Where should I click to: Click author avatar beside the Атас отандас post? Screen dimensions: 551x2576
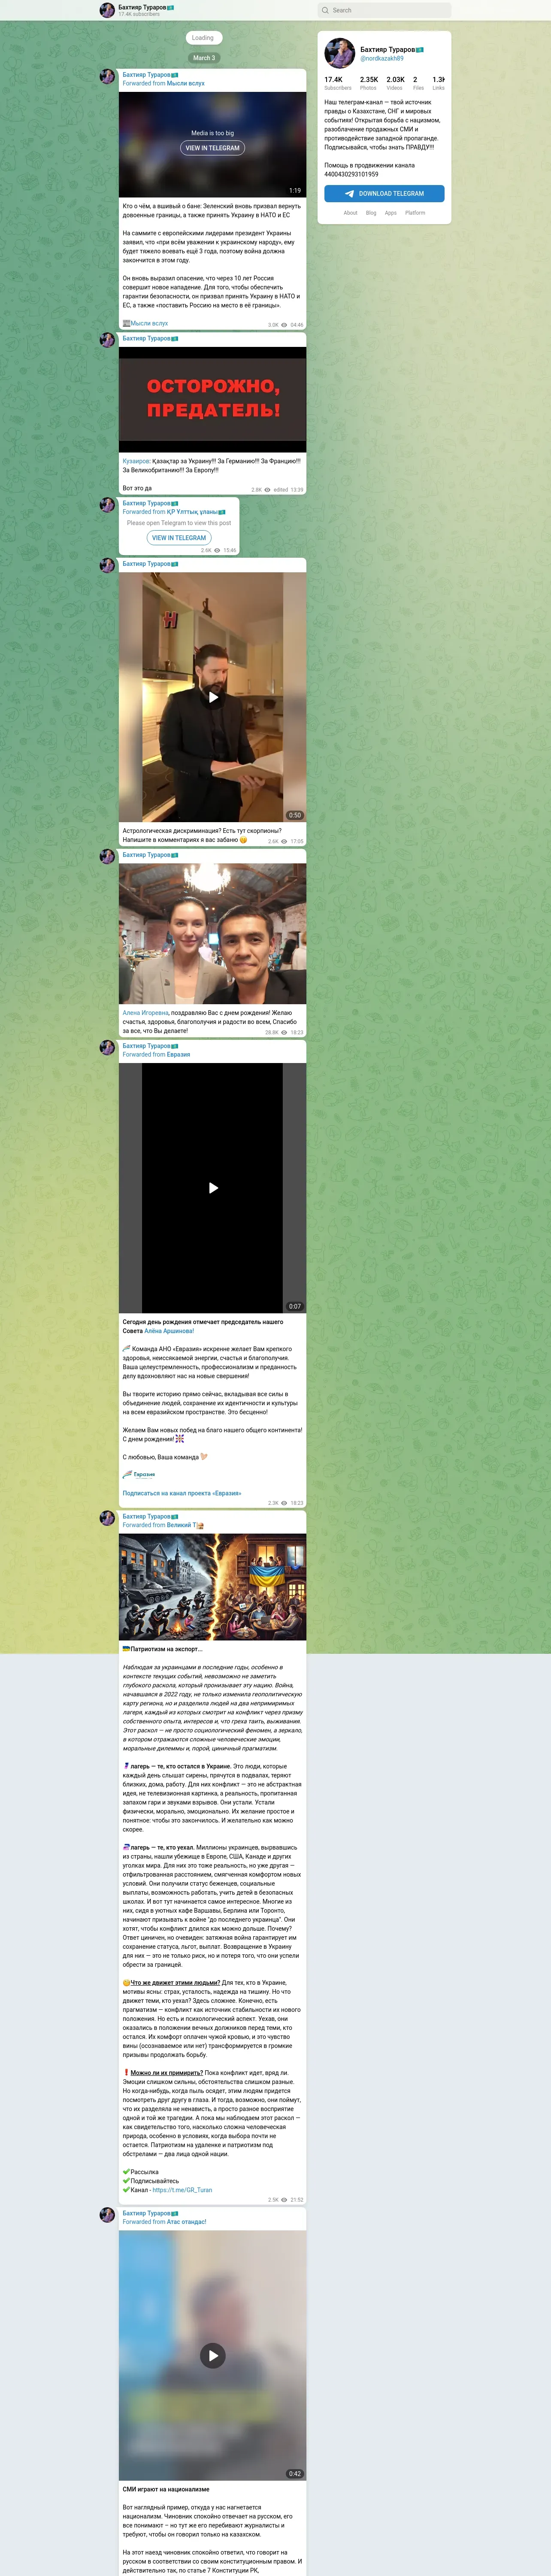[x=107, y=2214]
